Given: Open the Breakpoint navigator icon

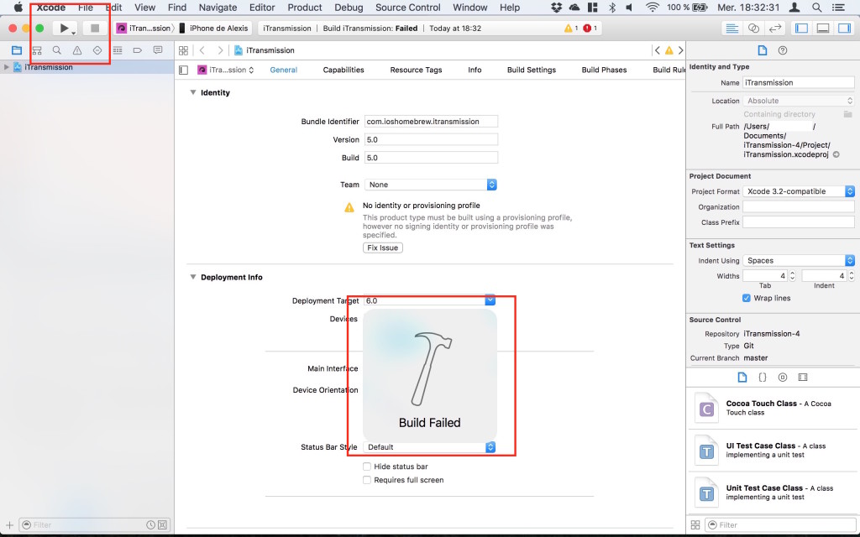Looking at the screenshot, I should click(x=137, y=50).
